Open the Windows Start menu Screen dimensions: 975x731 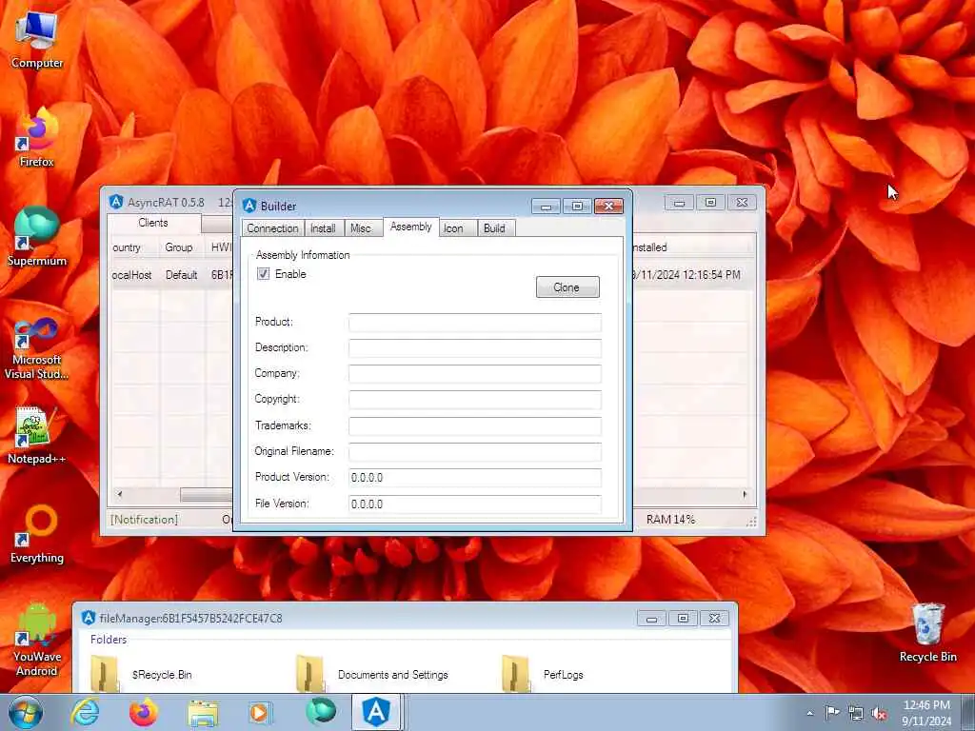25,712
